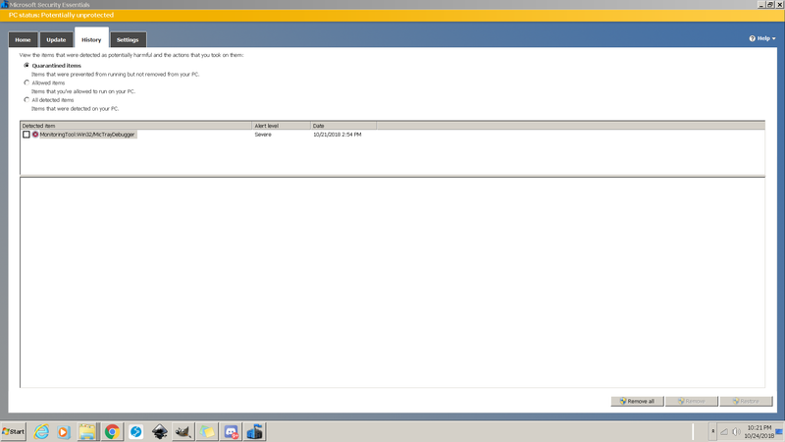The height and width of the screenshot is (442, 785).
Task: Click the red threat icon beside MonitoringTool entry
Action: pos(35,135)
